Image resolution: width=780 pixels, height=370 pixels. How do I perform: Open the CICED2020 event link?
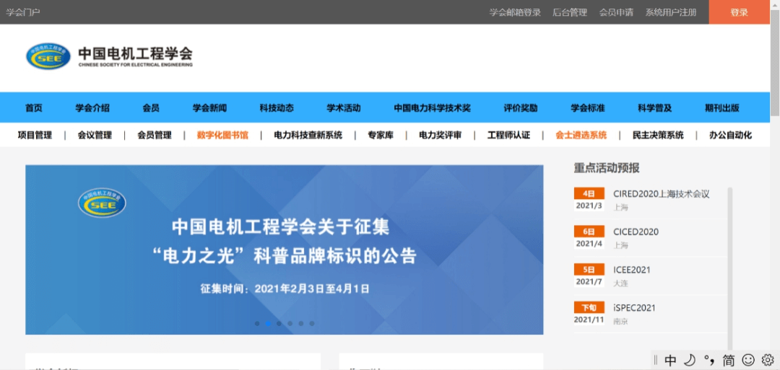636,232
